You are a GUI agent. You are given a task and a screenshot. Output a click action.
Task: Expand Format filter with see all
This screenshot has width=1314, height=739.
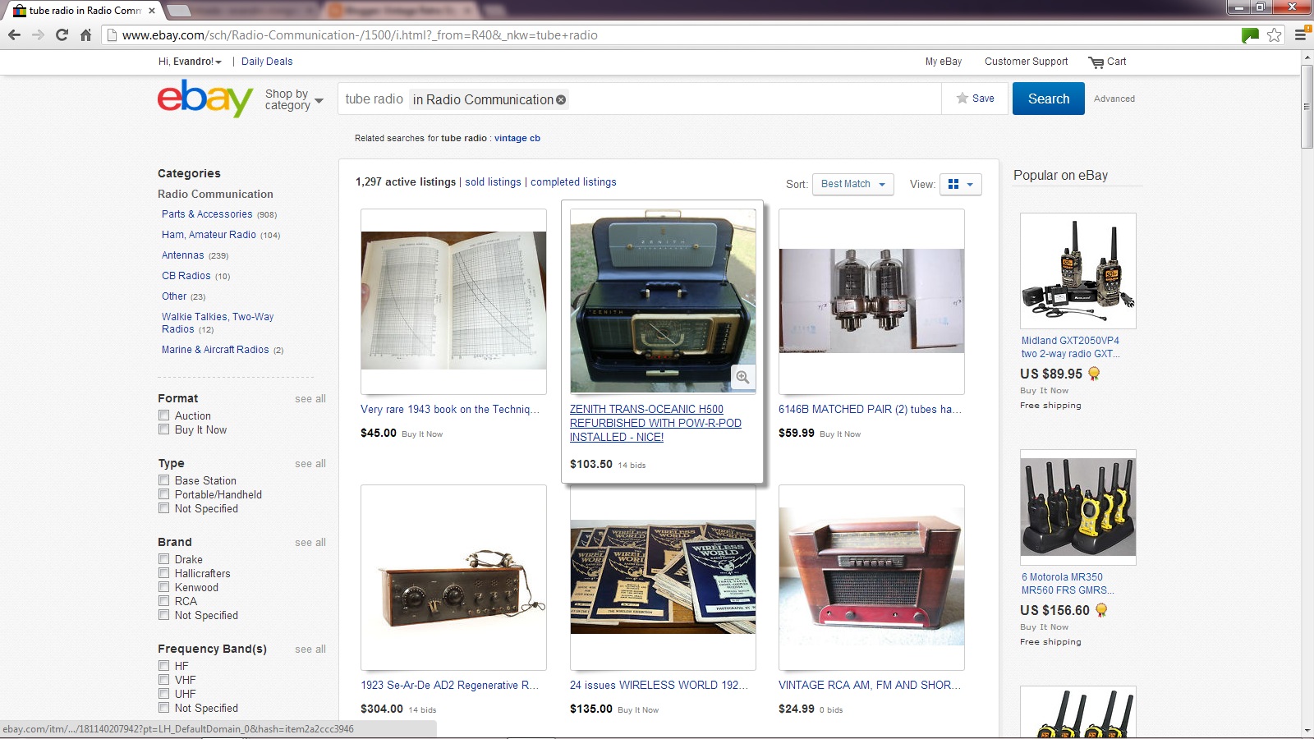[310, 399]
